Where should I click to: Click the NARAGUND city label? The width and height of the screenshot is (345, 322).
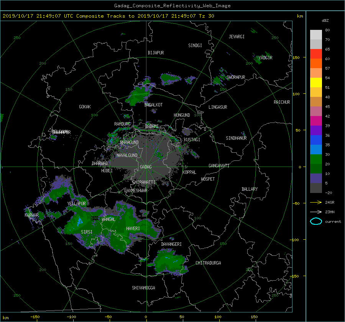click(129, 142)
